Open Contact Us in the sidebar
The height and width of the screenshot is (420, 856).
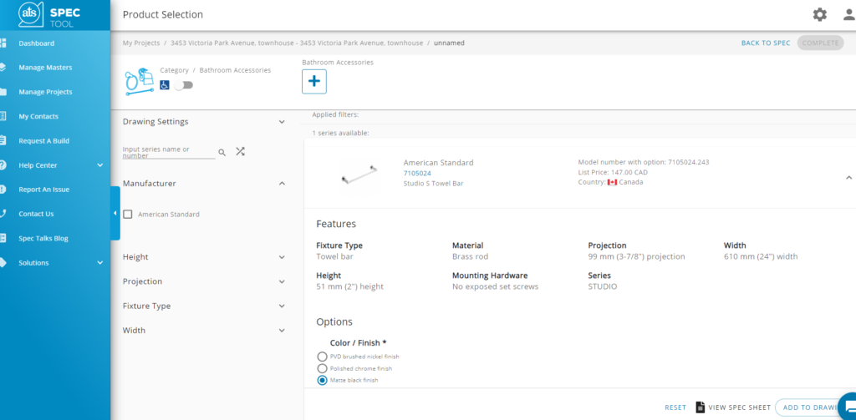pos(36,214)
